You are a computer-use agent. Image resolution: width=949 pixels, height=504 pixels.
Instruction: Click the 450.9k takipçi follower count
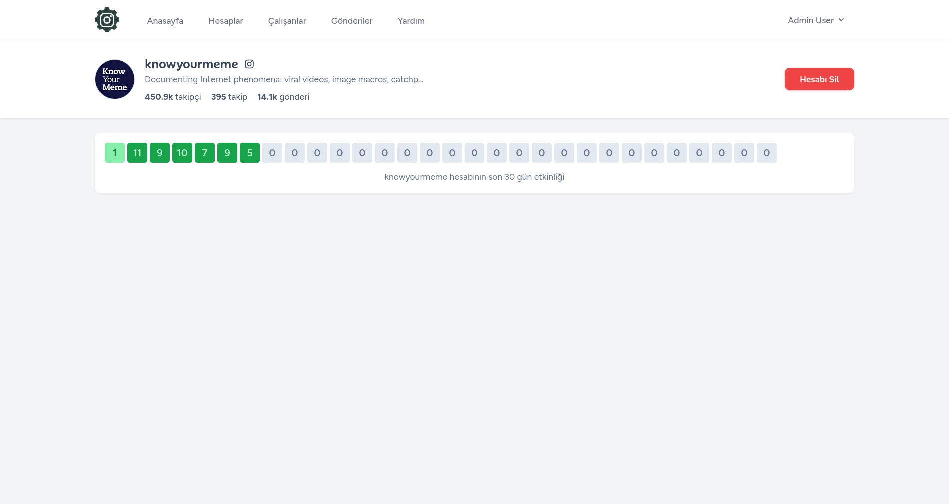(x=173, y=97)
